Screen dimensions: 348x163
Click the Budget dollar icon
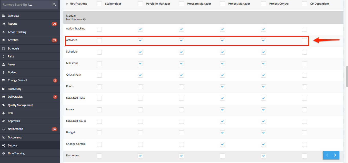click(4, 72)
